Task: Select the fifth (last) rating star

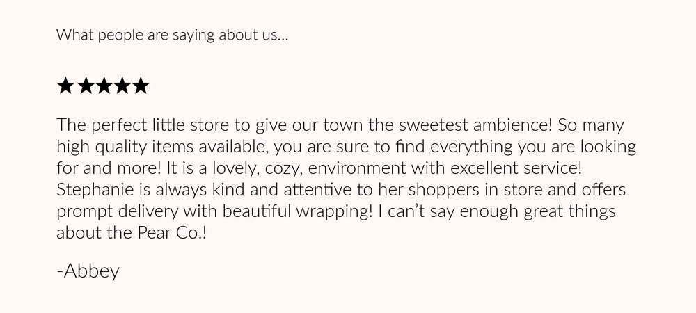Action: [x=141, y=86]
